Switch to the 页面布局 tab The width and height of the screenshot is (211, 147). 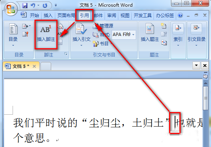(66, 15)
